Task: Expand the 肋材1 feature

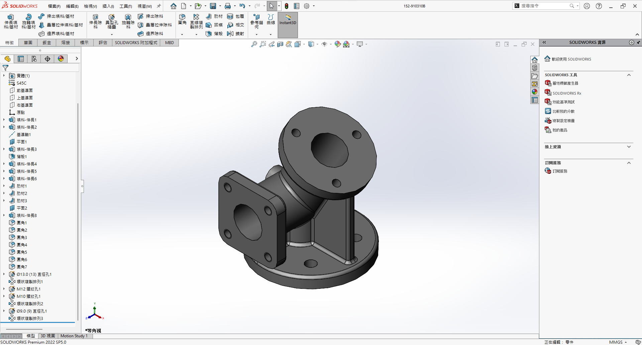Action: [x=4, y=186]
